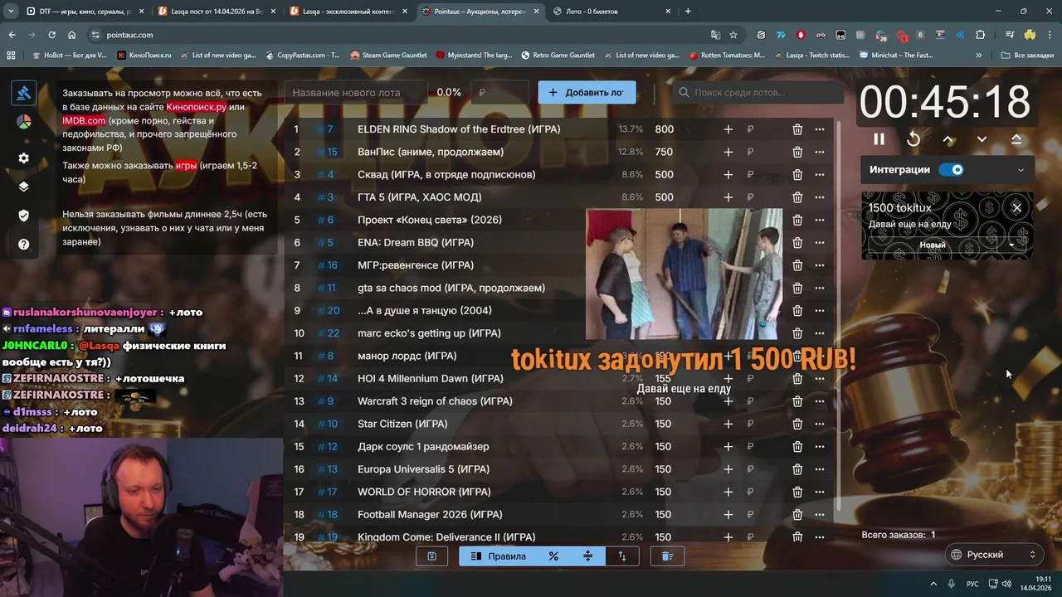Open settings gear in left sidebar
Viewport: 1062px width, 597px height.
pos(23,158)
